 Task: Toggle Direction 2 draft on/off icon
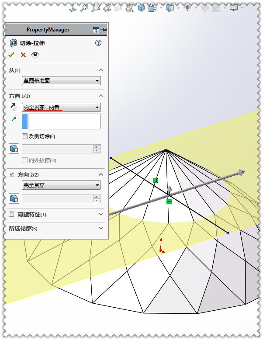[x=14, y=198]
